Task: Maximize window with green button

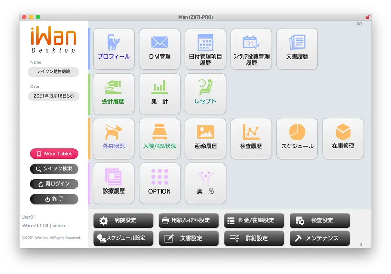Action: coord(38,17)
